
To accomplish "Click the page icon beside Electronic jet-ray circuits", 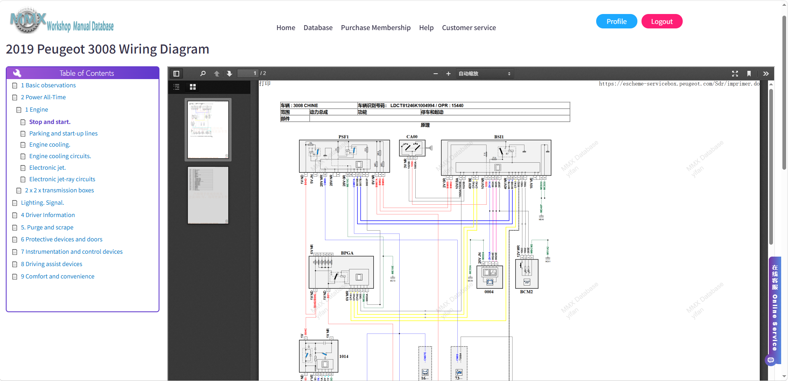I will point(23,180).
